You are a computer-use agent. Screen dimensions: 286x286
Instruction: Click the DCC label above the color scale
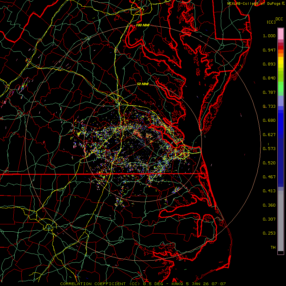pyautogui.click(x=279, y=19)
